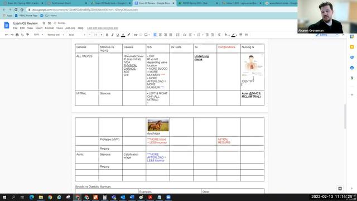Expand the numbered list options arrow
Image resolution: width=357 pixels, height=201 pixels.
click(x=202, y=35)
